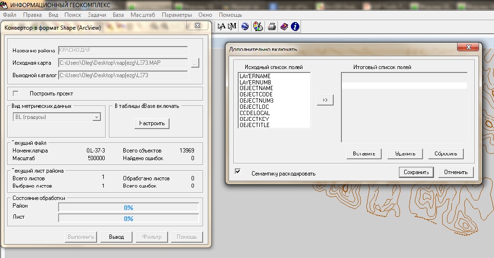Click the Удалить button
This screenshot has width=494, height=258.
pos(405,153)
